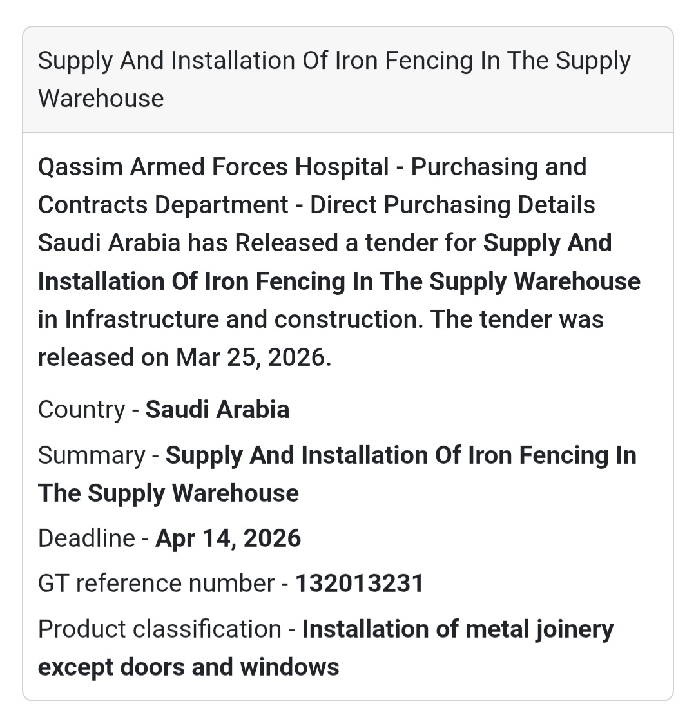Click the bold tender name in the paragraph
Viewport: 696px width, 724px height.
339,281
